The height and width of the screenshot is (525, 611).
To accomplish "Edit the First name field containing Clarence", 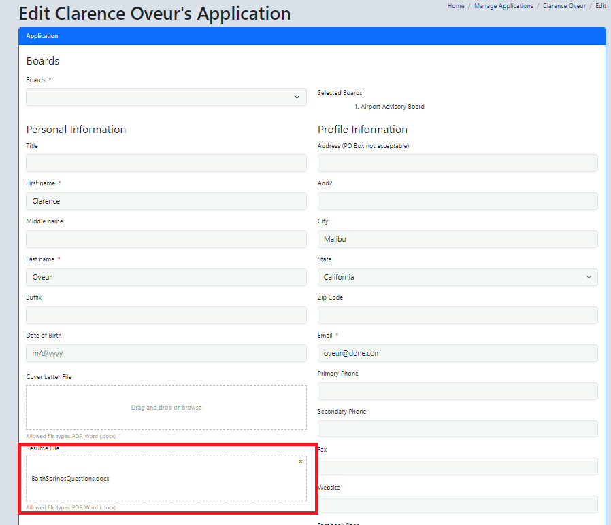I will coord(167,201).
